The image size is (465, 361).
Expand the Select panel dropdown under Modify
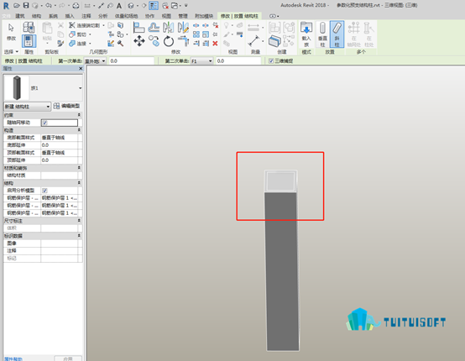11,51
